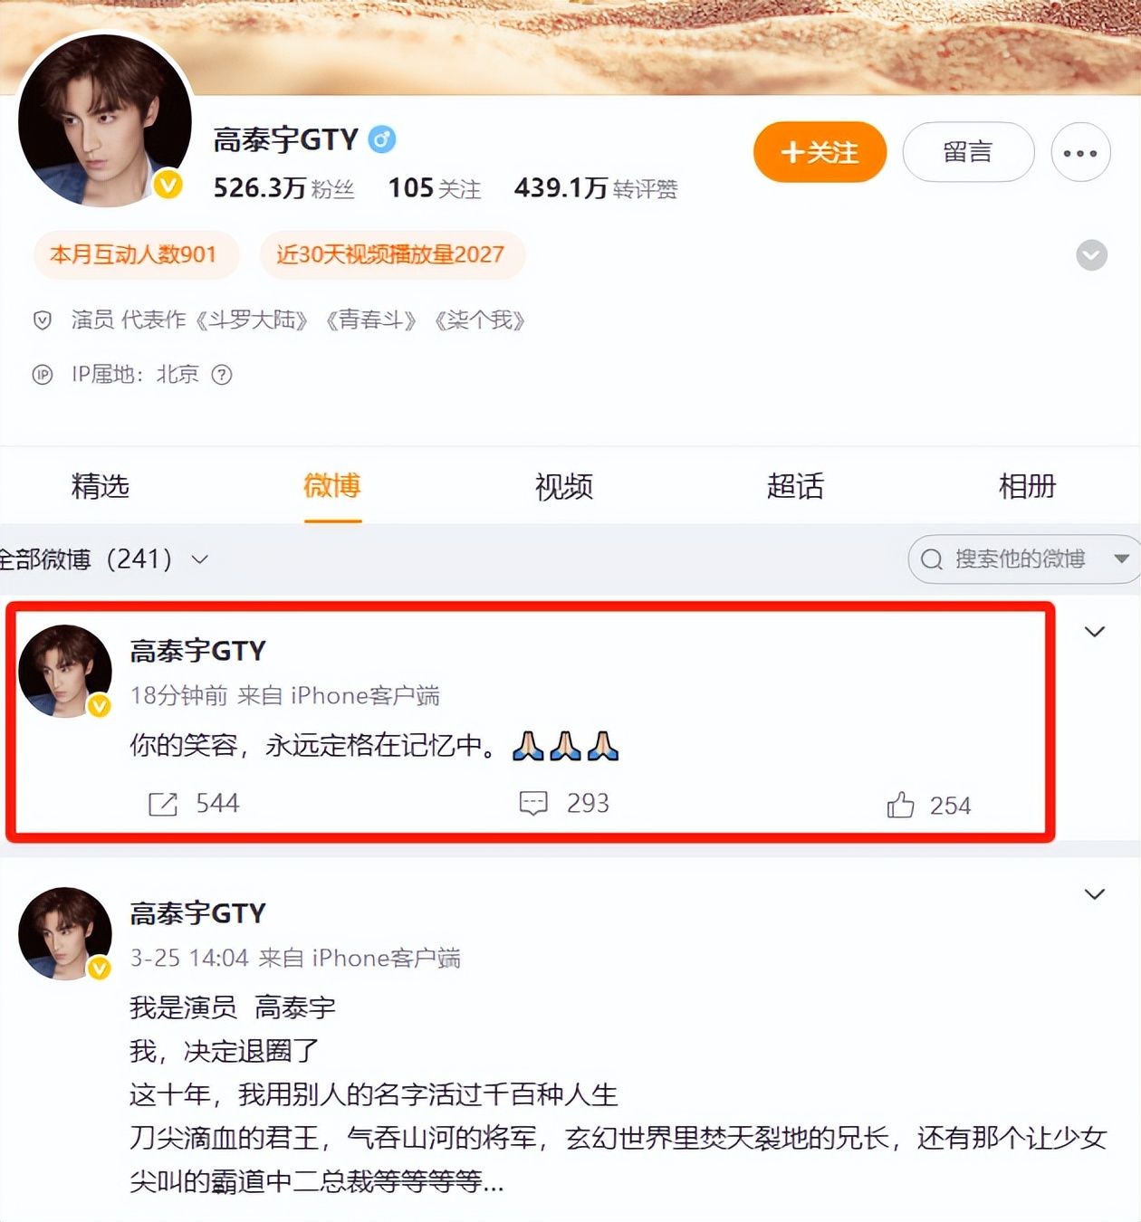This screenshot has width=1141, height=1222.
Task: Click the IP badge icon
Action: click(x=43, y=375)
